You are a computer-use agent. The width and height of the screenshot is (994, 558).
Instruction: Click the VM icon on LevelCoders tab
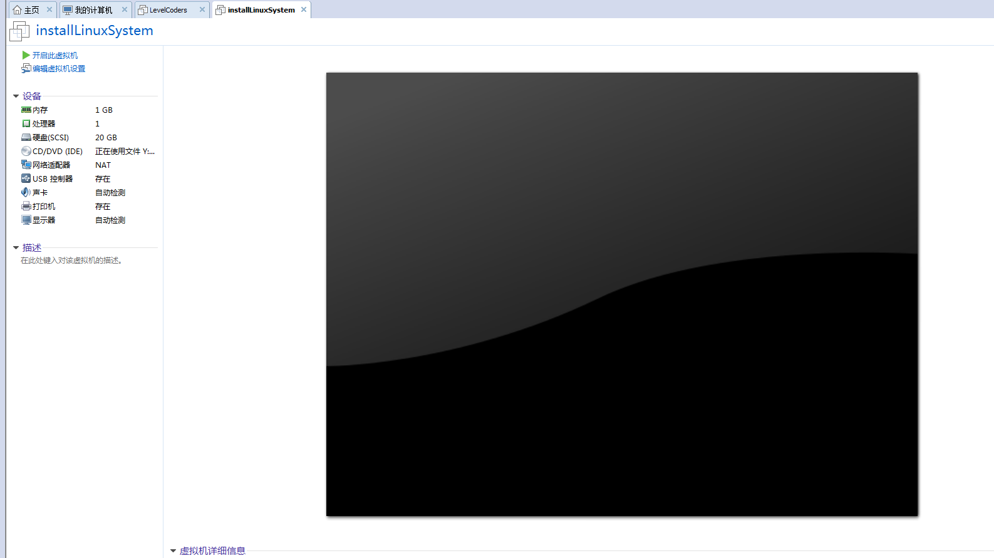(x=143, y=10)
